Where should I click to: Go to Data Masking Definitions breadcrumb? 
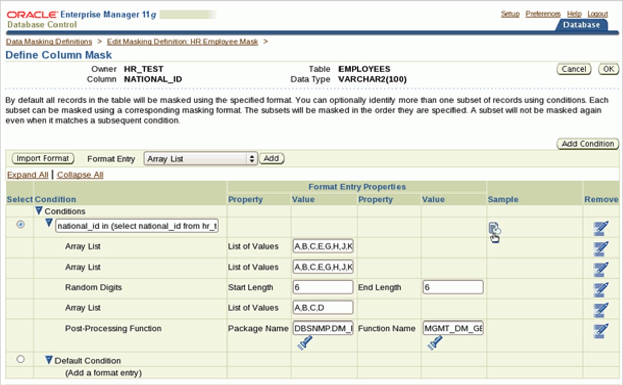tap(49, 42)
